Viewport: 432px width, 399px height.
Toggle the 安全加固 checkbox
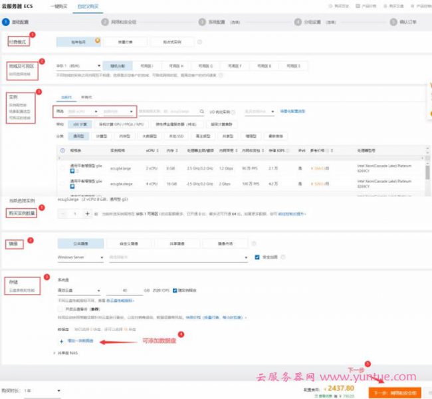click(257, 257)
